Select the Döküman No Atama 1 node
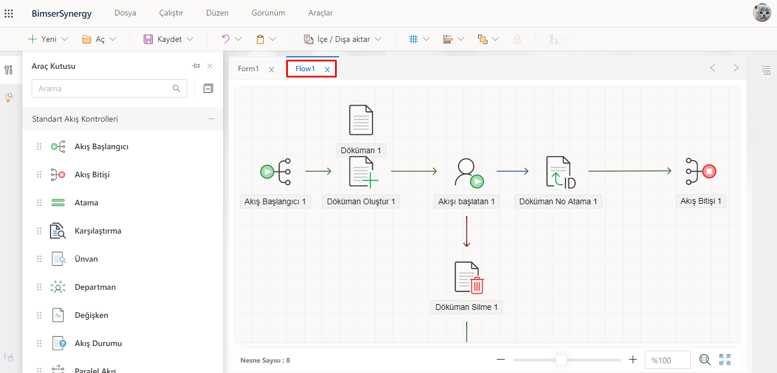Image resolution: width=777 pixels, height=373 pixels. tap(560, 172)
